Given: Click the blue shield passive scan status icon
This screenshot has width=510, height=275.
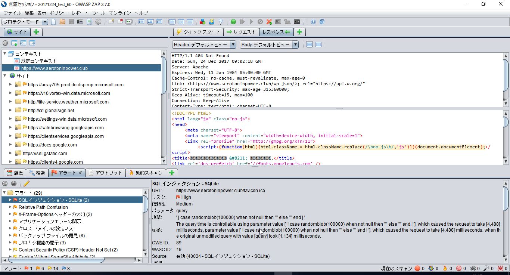Looking at the screenshot, I should point(431,268).
